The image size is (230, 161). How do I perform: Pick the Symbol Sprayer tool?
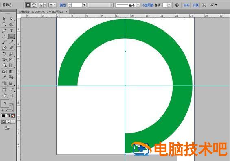(x=4, y=83)
